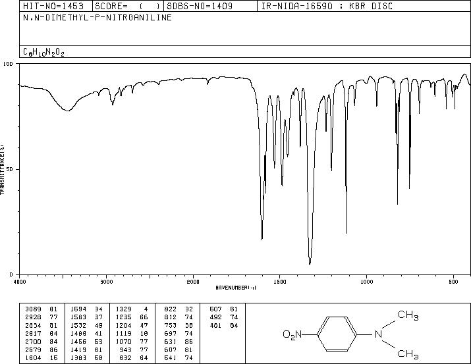The width and height of the screenshot is (471, 364).
Task: Click the 0 label on transmittance axis
Action: [x=12, y=274]
